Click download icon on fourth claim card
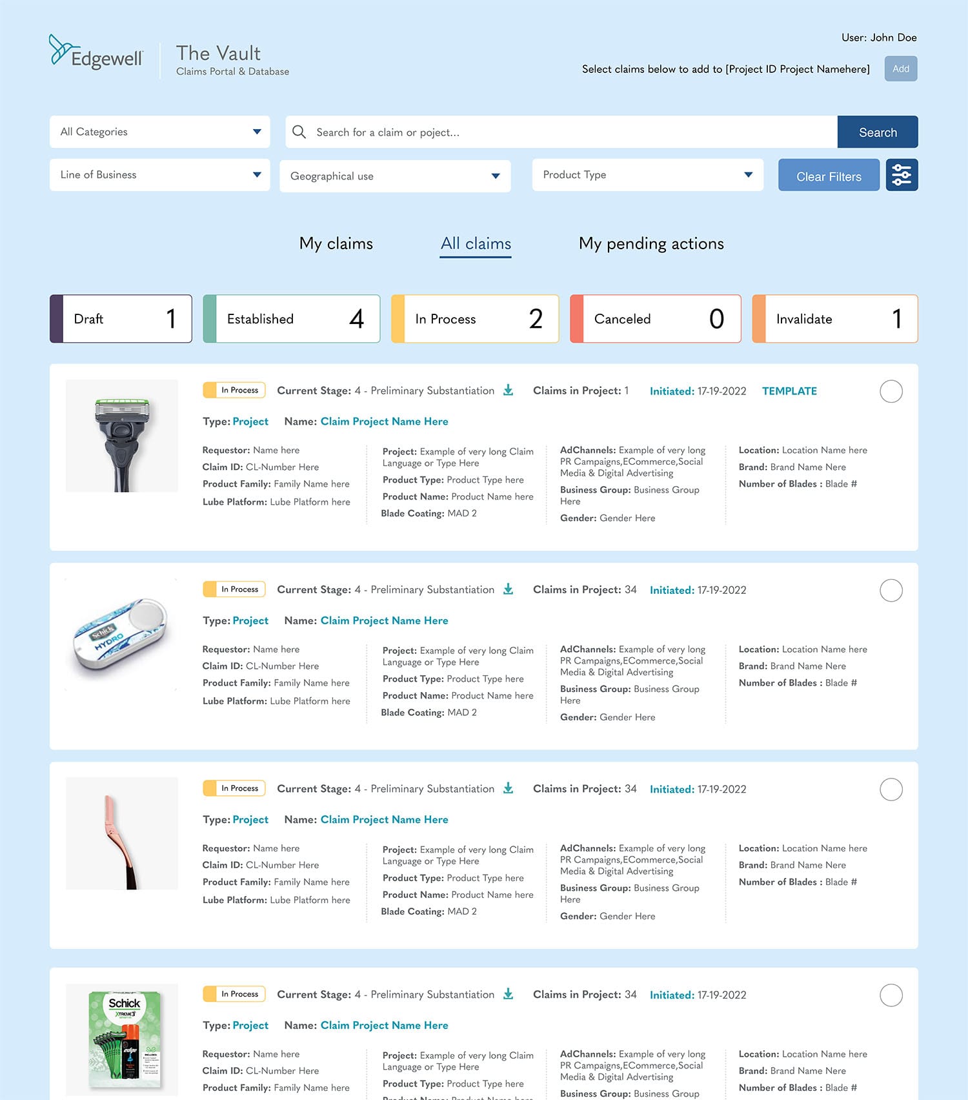The image size is (968, 1100). point(508,994)
